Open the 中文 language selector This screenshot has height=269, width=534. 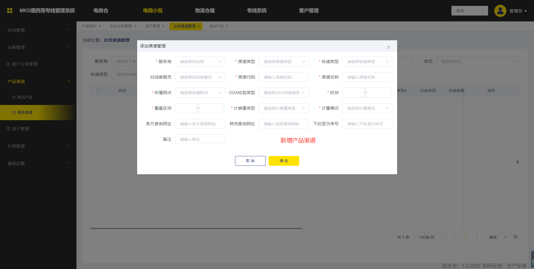pos(469,11)
